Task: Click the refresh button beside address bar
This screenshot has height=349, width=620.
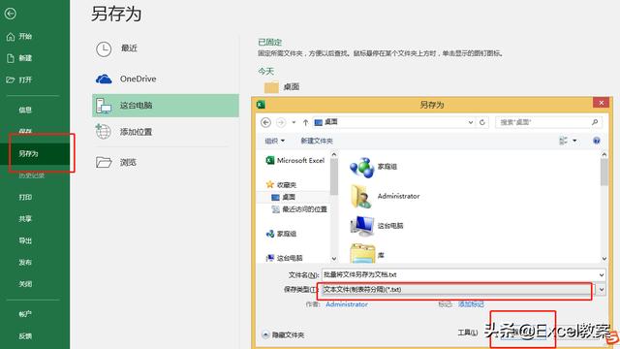Action: 482,122
